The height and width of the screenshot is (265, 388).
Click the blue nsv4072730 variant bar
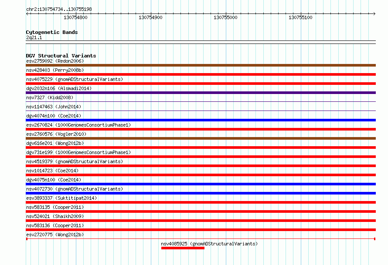pos(201,193)
